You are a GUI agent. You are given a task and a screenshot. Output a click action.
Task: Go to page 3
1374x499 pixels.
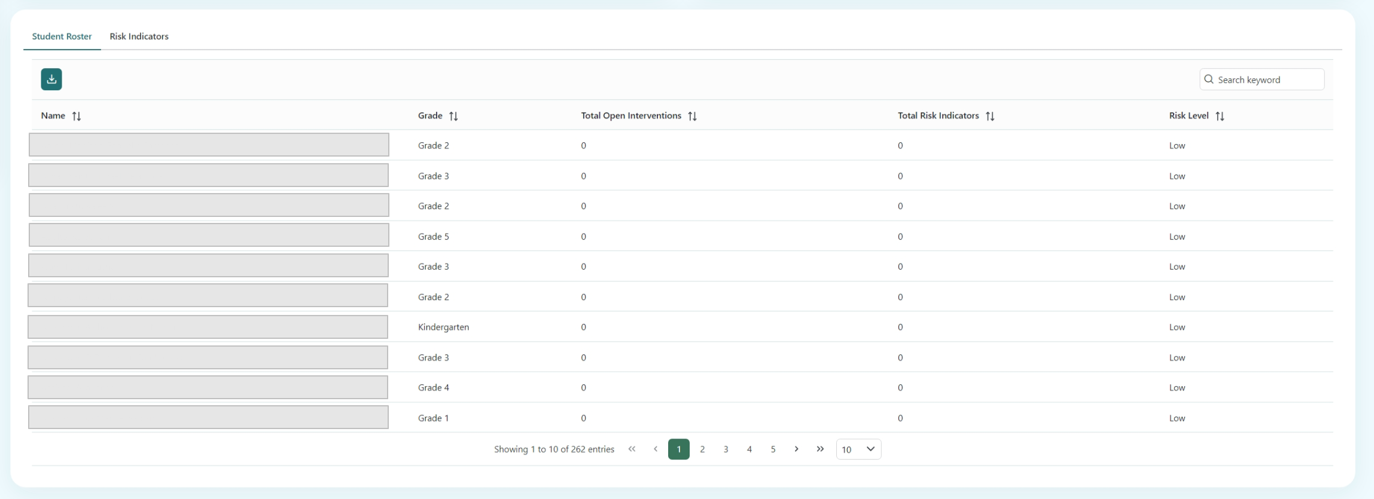point(726,449)
